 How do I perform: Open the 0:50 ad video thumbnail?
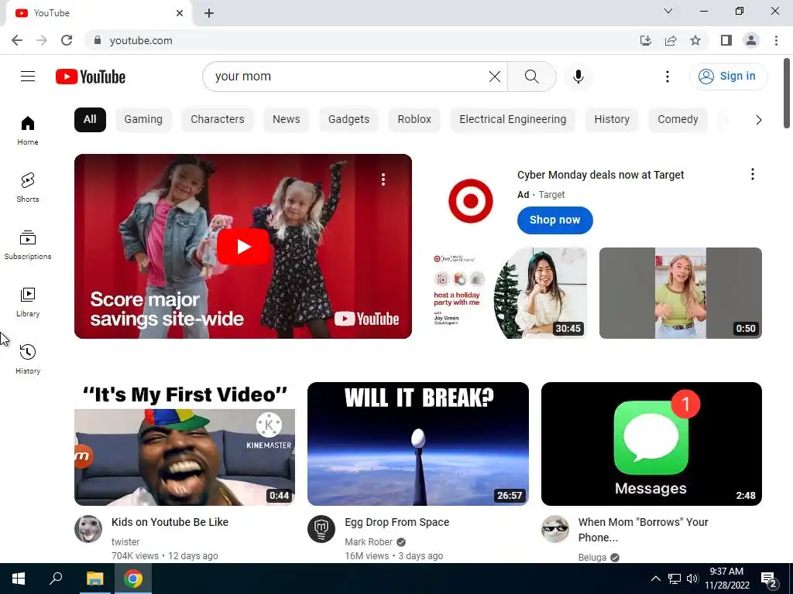click(680, 293)
